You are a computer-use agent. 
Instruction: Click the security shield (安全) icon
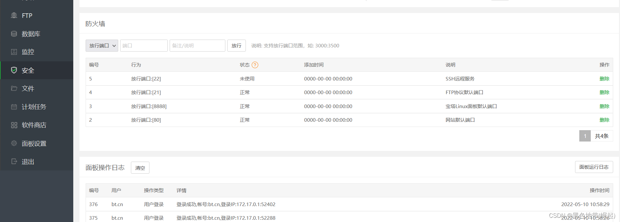coord(14,70)
